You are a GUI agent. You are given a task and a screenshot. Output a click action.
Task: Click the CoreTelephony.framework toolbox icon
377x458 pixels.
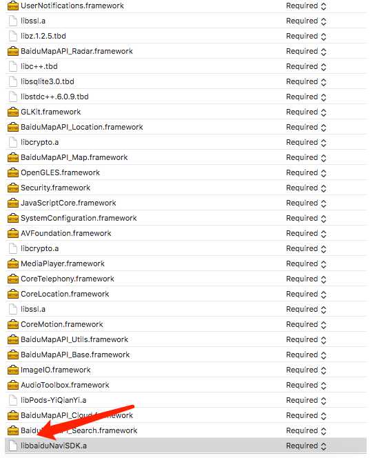click(x=13, y=279)
